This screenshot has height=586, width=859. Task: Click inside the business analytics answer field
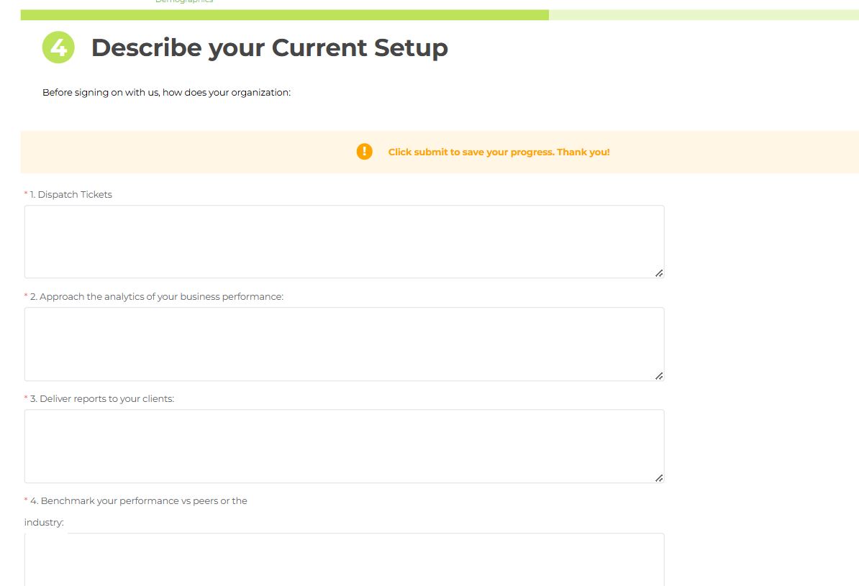point(344,343)
